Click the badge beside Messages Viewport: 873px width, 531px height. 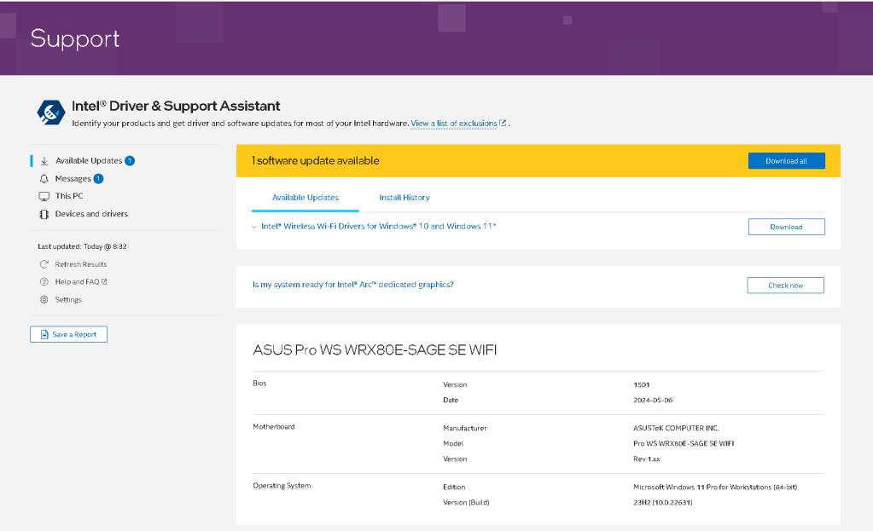coord(98,178)
